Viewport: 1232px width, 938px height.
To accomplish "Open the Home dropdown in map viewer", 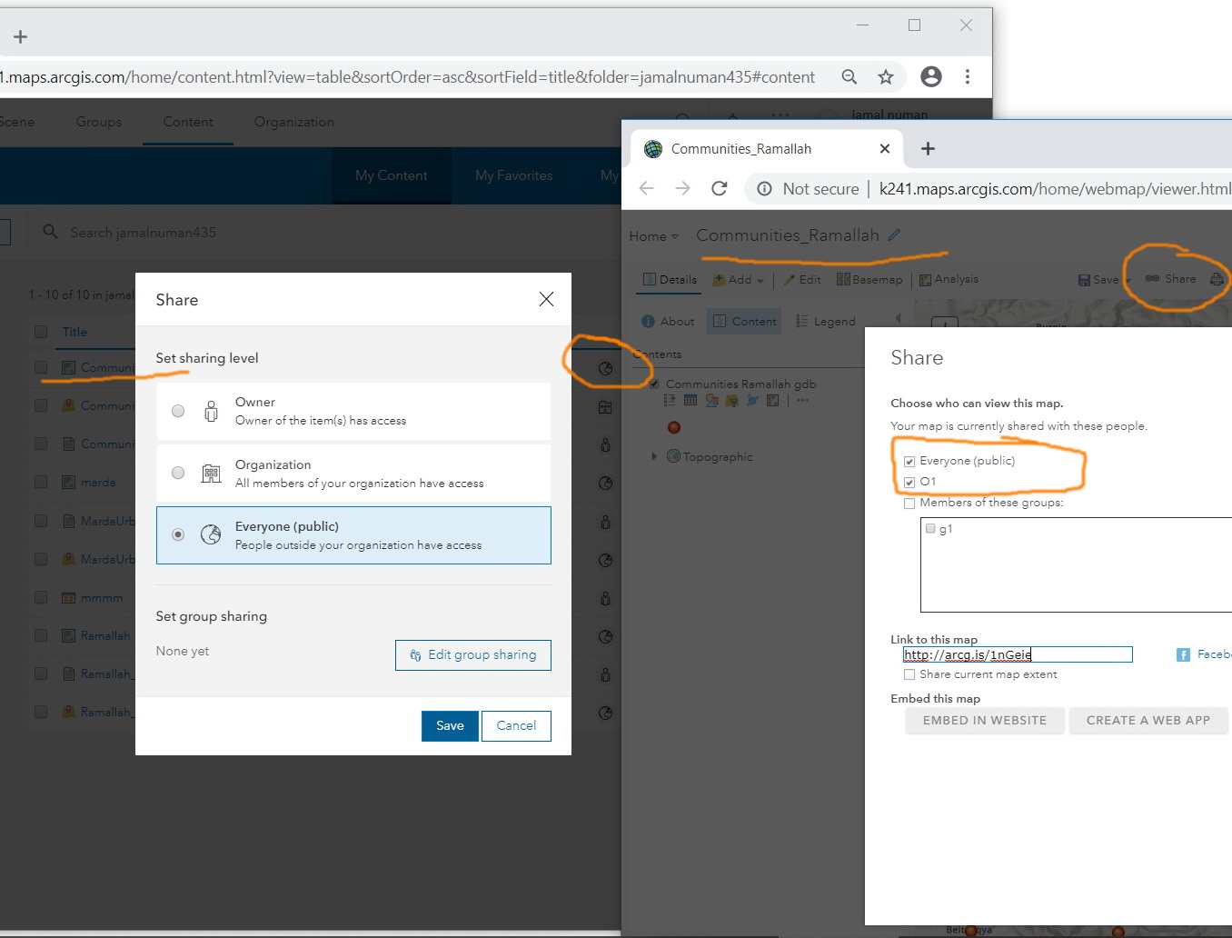I will (654, 236).
